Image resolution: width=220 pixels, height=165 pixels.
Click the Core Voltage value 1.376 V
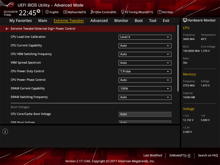point(205,51)
